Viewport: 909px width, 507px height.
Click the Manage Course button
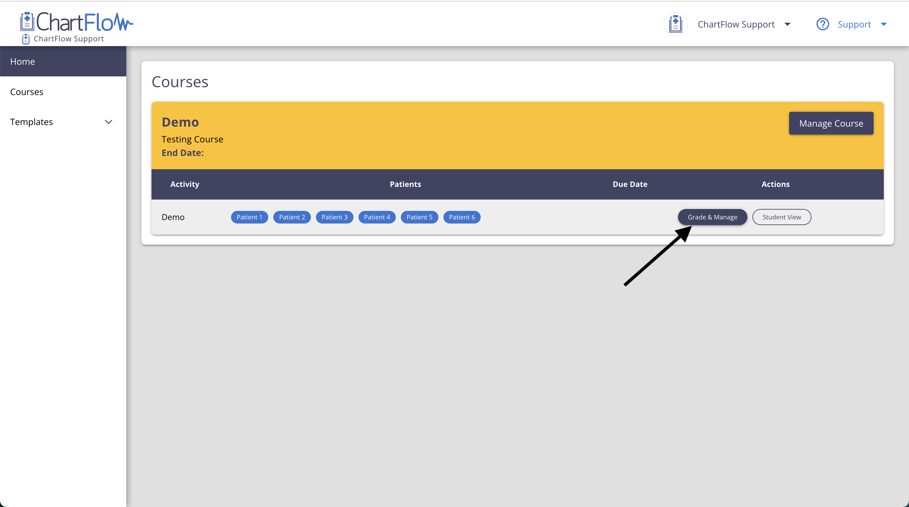[x=831, y=123]
